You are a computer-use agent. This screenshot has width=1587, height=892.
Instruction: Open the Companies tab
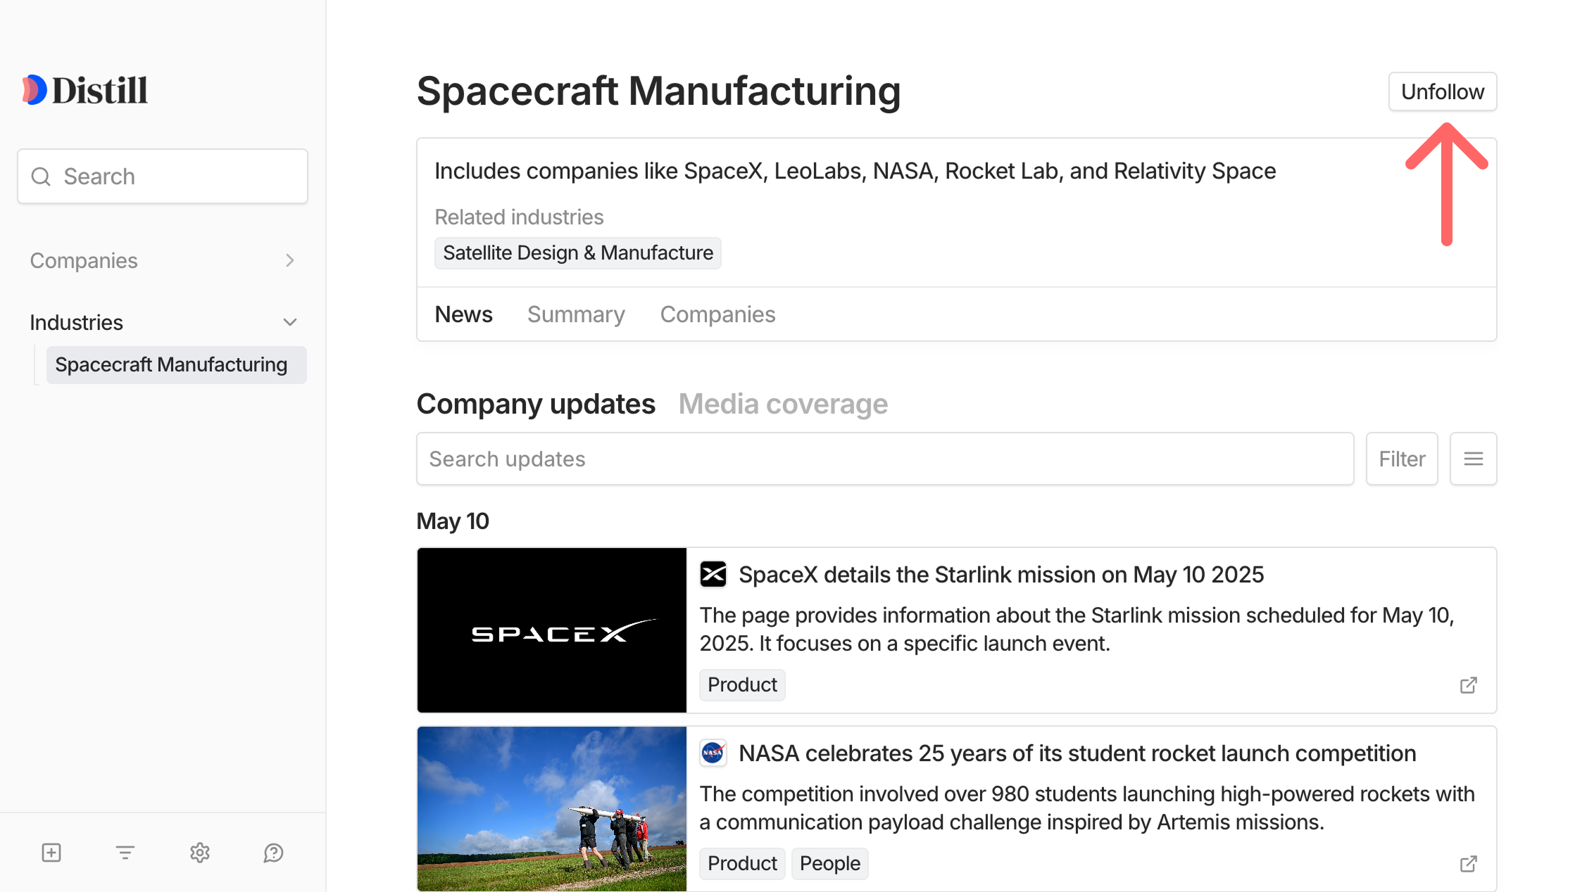point(717,314)
